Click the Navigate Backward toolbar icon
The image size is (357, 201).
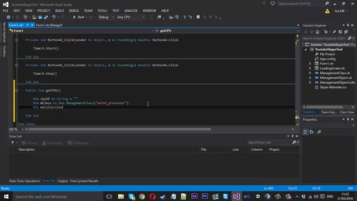8,17
